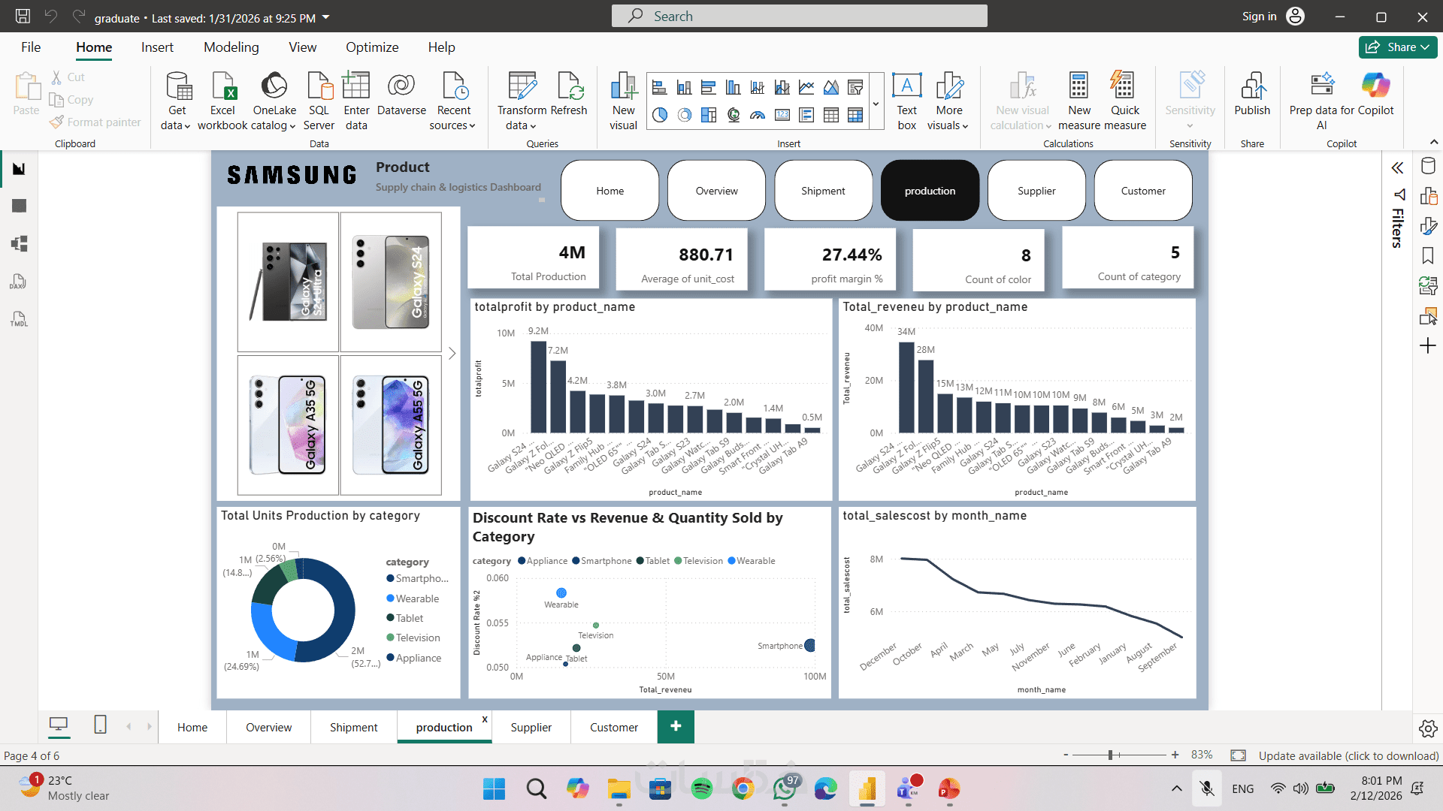This screenshot has width=1443, height=811.
Task: Switch to Table view in left sidebar
Action: pos(20,206)
